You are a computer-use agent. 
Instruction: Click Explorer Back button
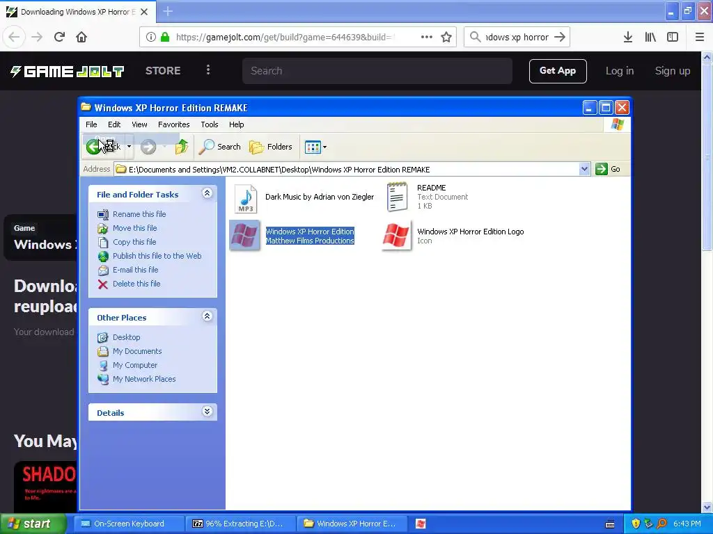click(102, 147)
